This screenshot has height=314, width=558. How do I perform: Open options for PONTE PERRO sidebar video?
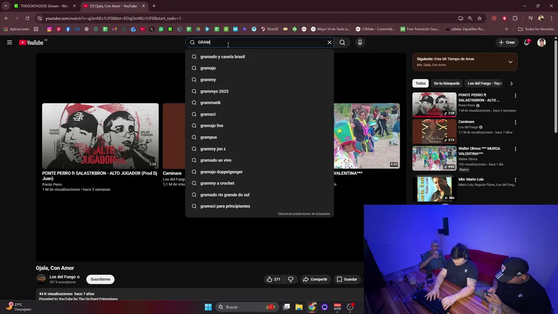click(x=515, y=96)
